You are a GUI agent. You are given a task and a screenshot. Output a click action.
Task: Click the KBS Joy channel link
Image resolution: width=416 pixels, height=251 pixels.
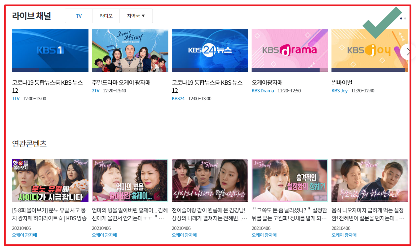pyautogui.click(x=339, y=91)
